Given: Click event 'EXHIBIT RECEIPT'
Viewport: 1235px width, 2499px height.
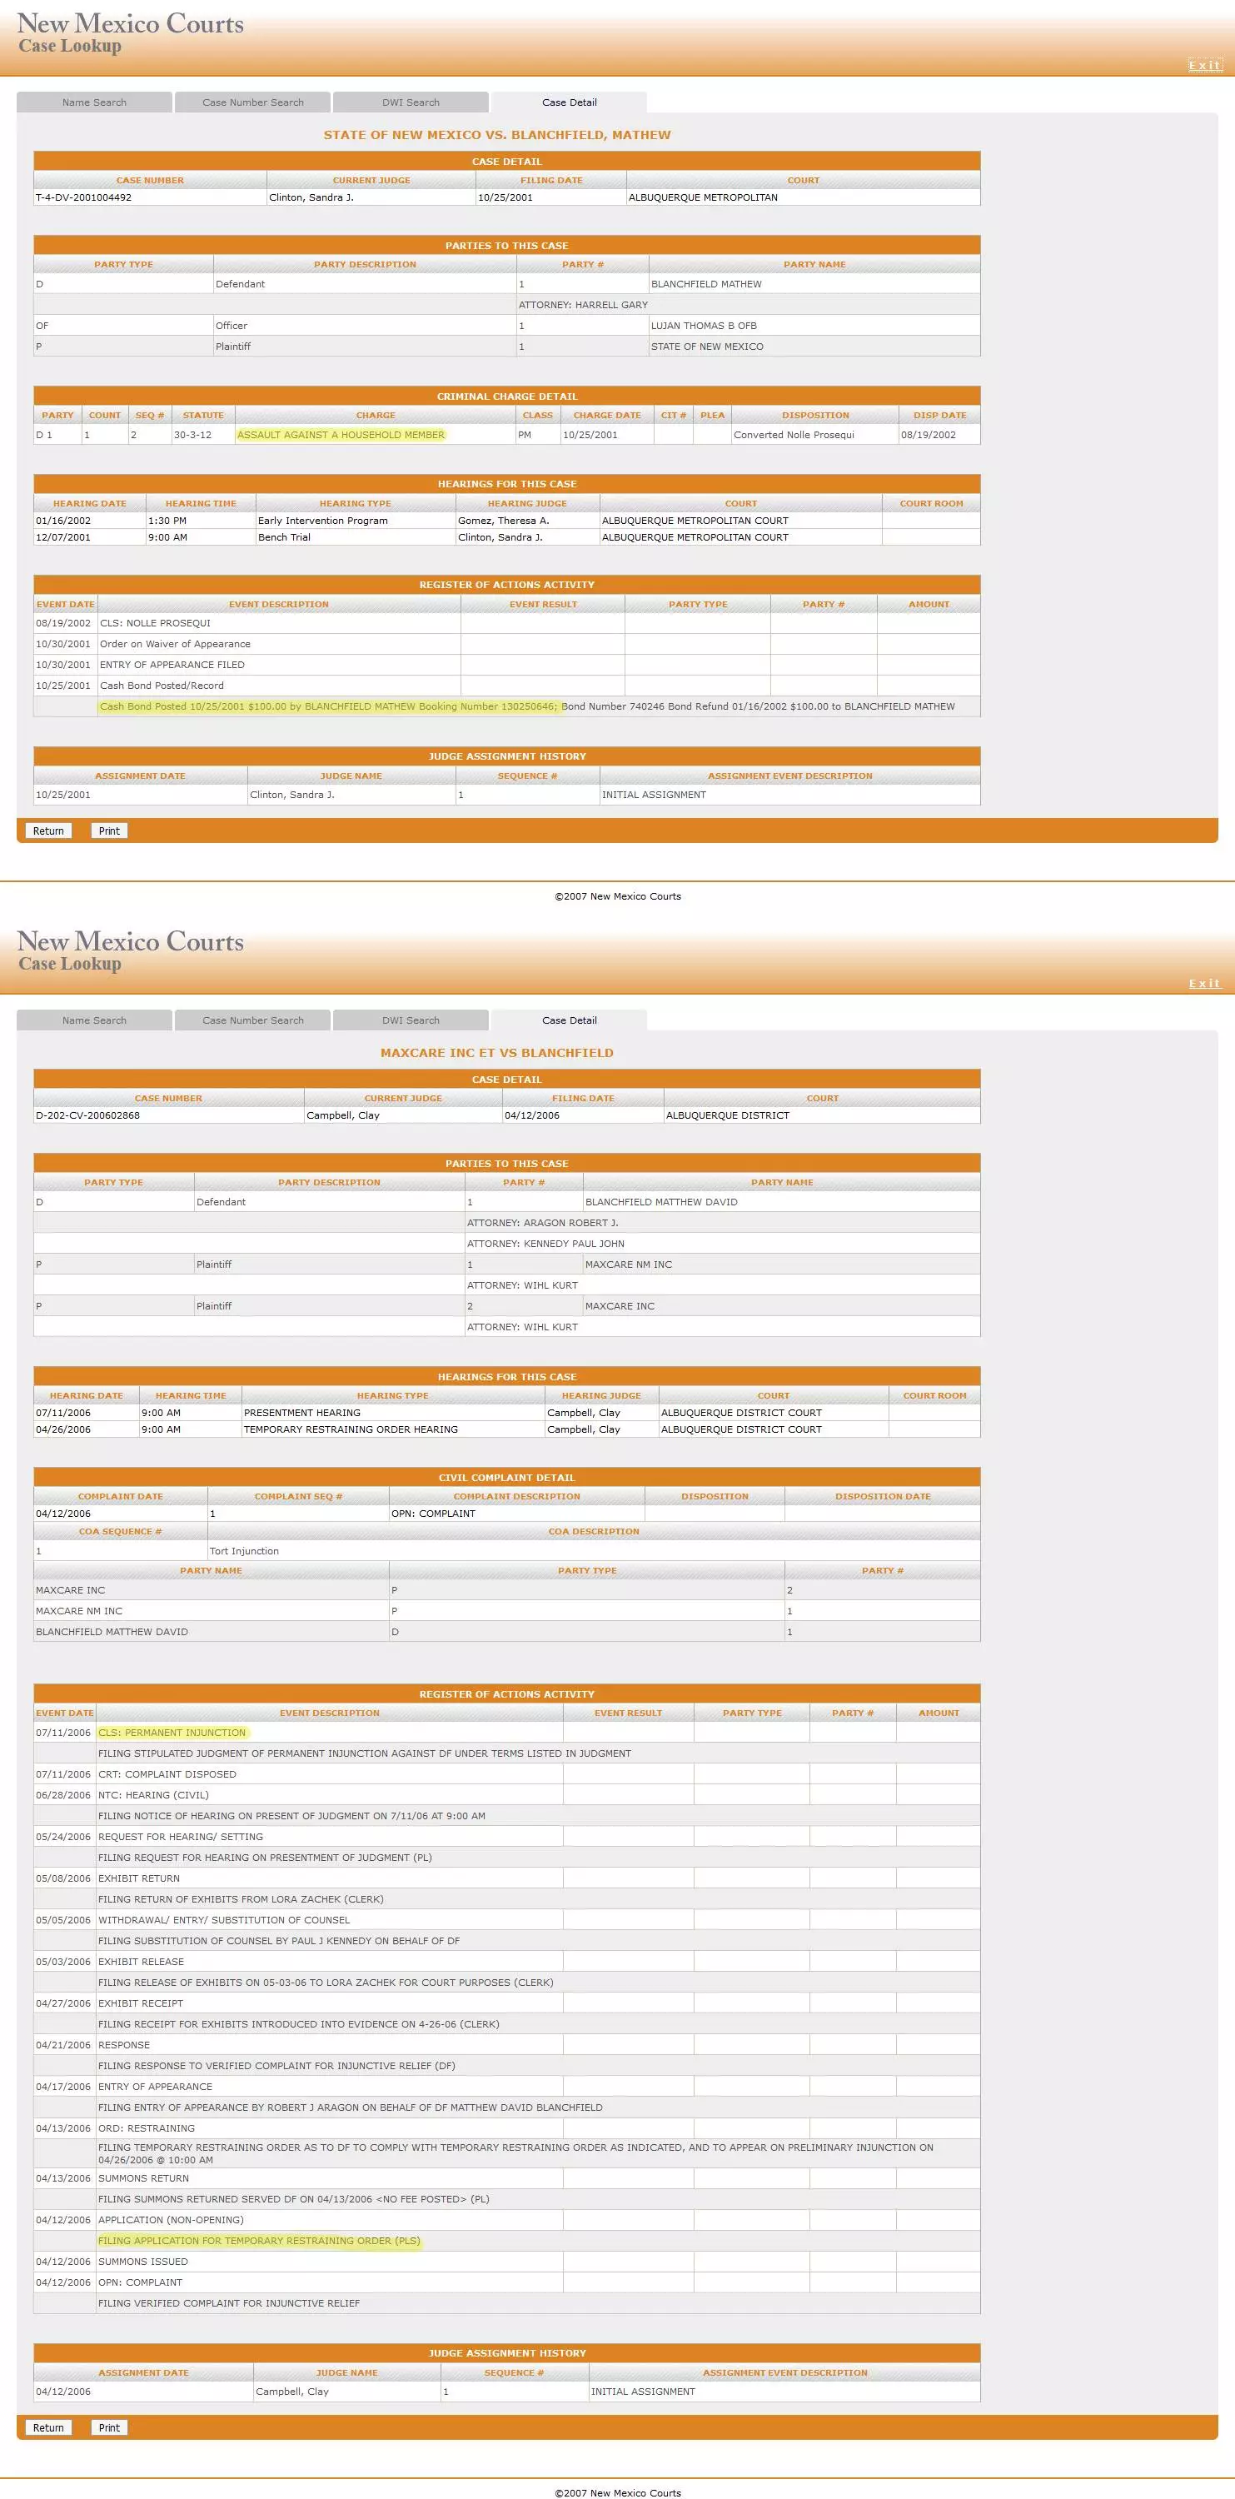Looking at the screenshot, I should (x=141, y=2003).
